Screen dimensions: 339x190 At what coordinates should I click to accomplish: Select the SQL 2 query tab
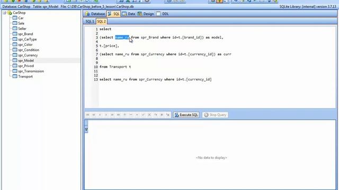pos(101,21)
